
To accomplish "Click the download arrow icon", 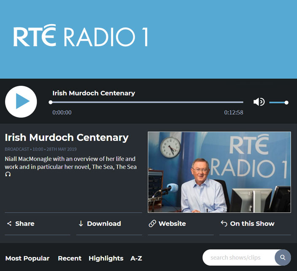I will (81, 224).
